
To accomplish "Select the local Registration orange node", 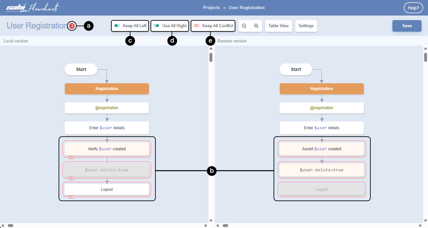I will click(x=107, y=89).
